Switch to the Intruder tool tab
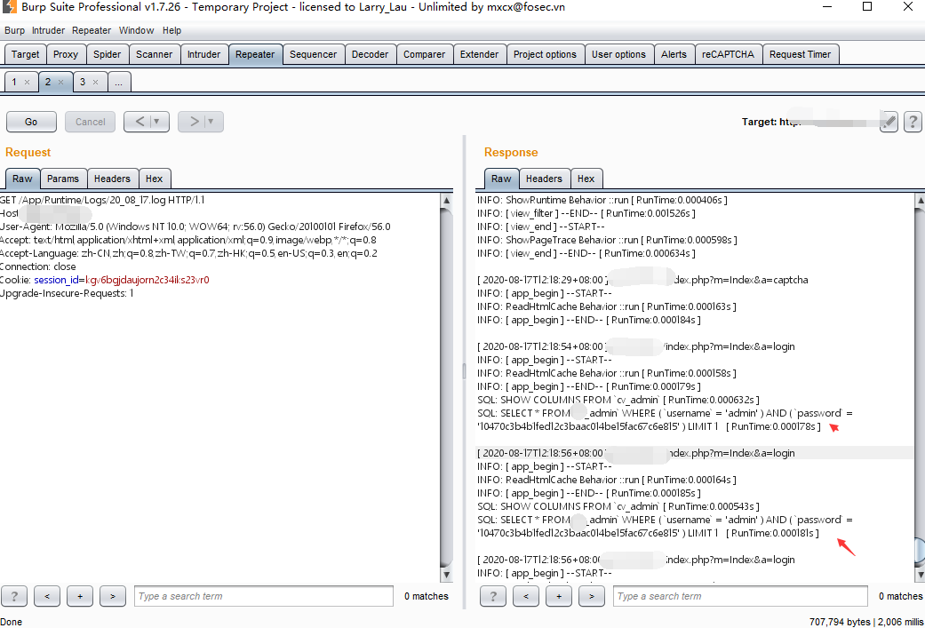The width and height of the screenshot is (925, 628). coord(203,54)
